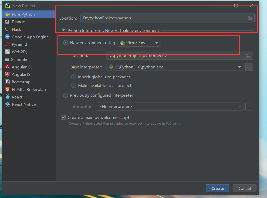Open Base interpreter dropdown list
Screen dimensions: 267x198
pos(240,67)
